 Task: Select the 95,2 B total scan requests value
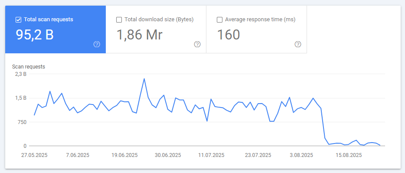(35, 35)
